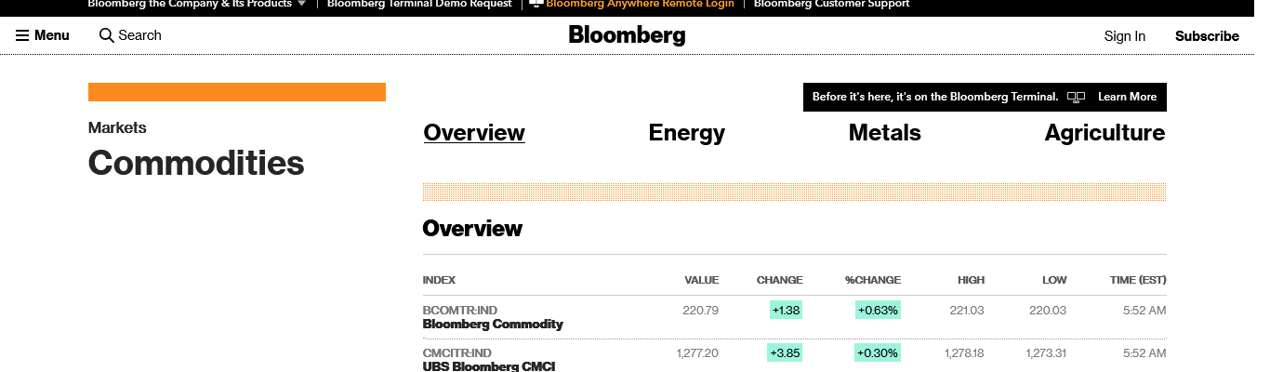
Task: Click the Bloomberg Anywhere login icon
Action: [536, 4]
